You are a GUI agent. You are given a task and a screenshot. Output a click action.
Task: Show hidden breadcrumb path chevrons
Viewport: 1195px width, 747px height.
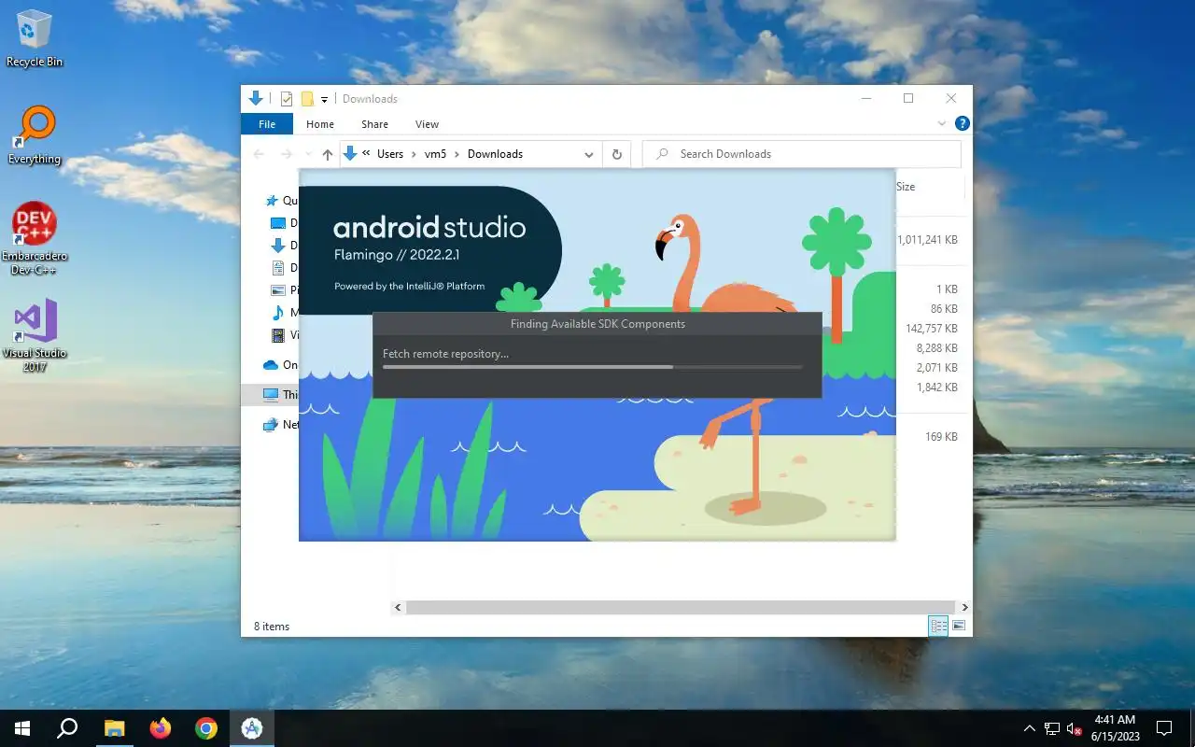point(367,154)
